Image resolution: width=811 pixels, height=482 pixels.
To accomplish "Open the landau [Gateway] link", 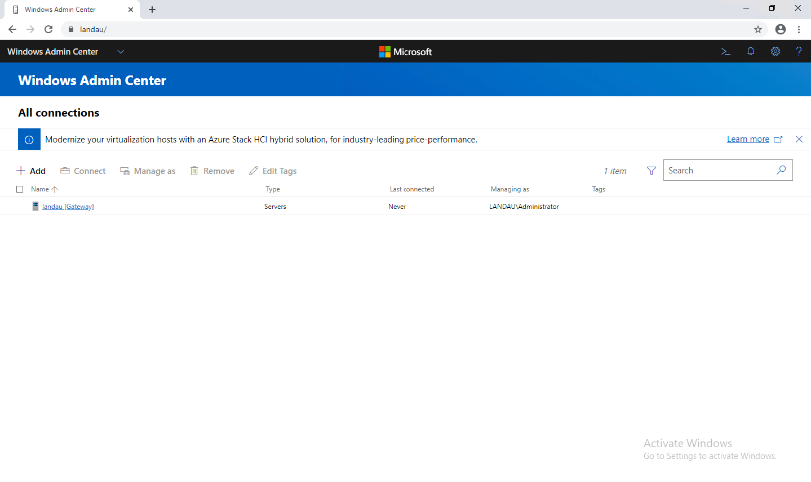I will point(68,207).
